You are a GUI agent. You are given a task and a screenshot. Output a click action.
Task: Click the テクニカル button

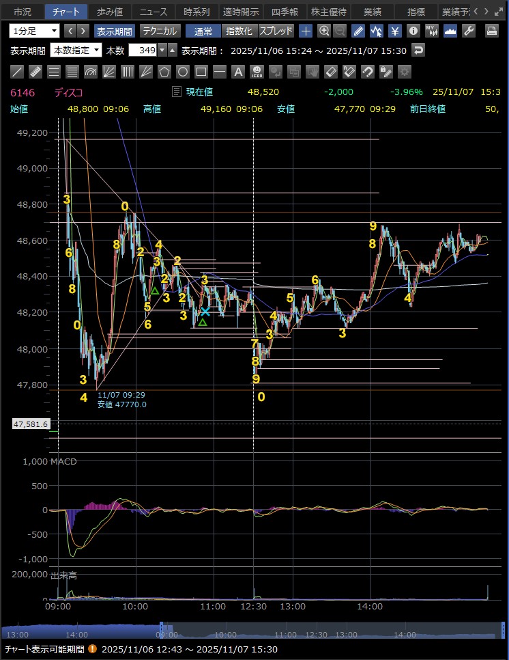(160, 31)
